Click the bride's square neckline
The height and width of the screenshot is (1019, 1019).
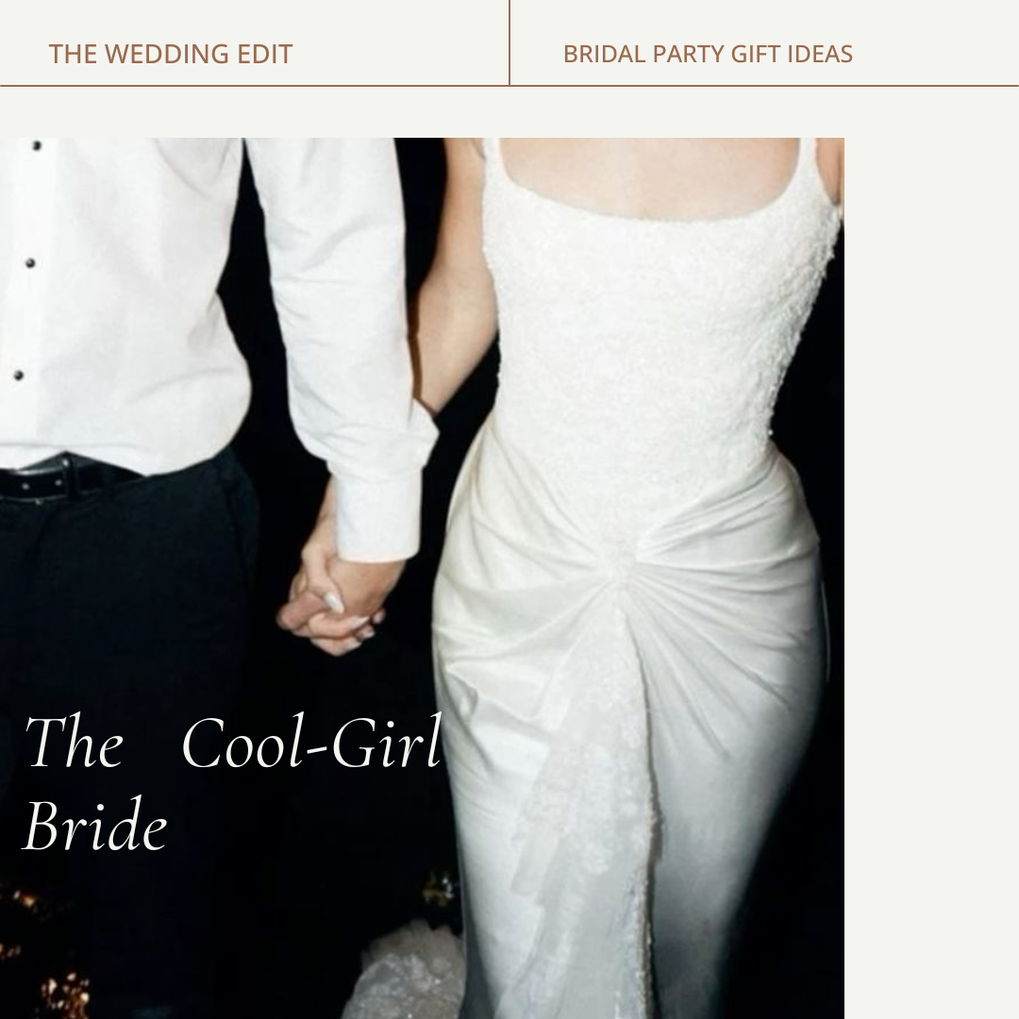pos(650,189)
